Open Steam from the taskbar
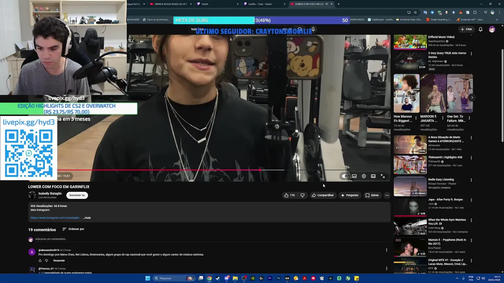 pos(218,278)
